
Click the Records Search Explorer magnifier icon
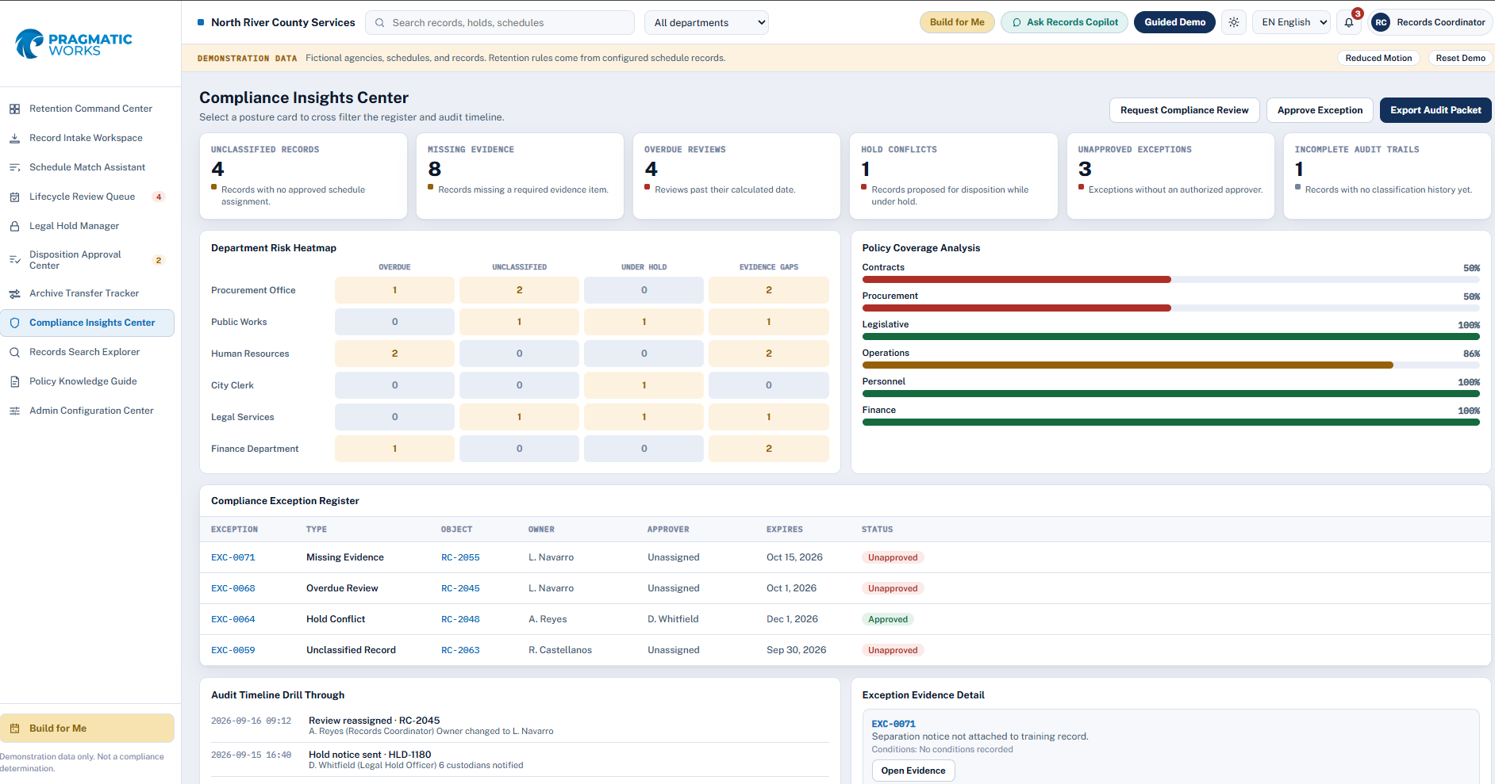click(x=14, y=352)
